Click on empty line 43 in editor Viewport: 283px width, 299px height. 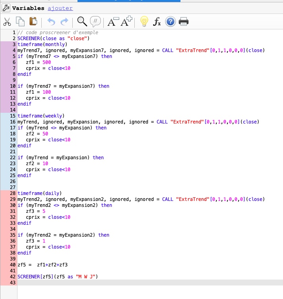click(x=119, y=282)
